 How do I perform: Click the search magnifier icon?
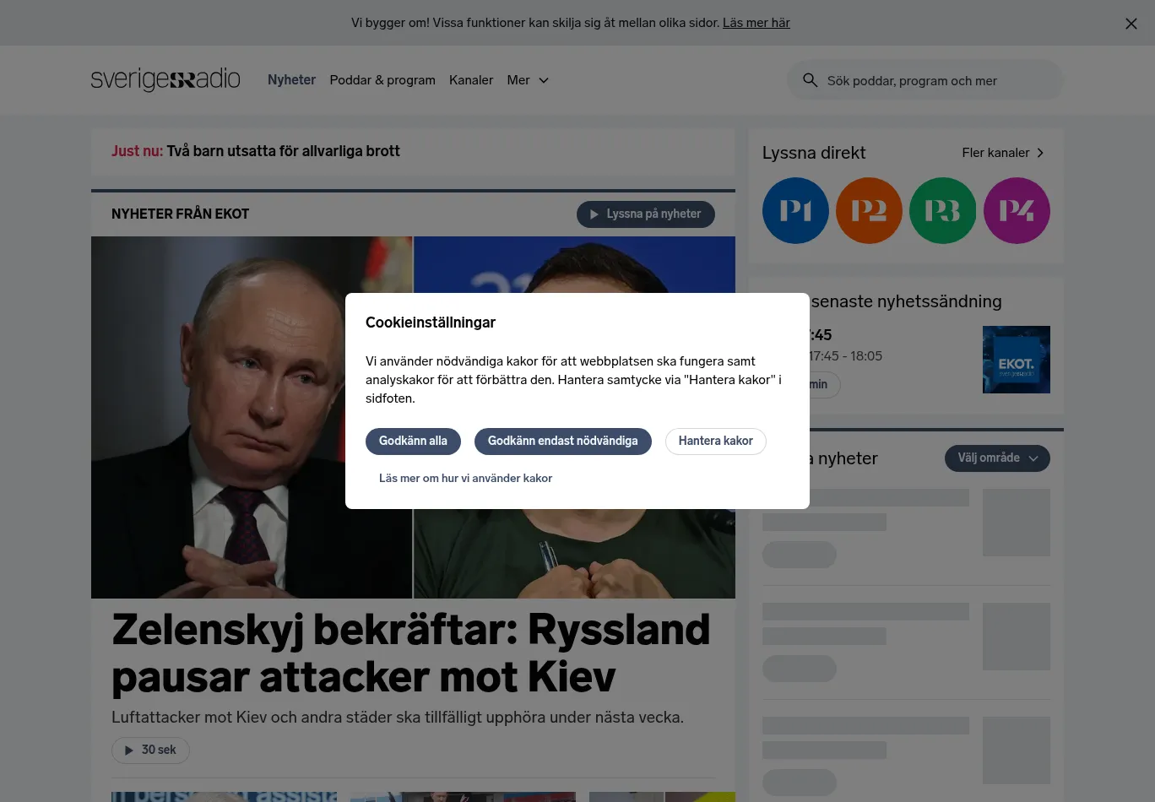coord(810,80)
